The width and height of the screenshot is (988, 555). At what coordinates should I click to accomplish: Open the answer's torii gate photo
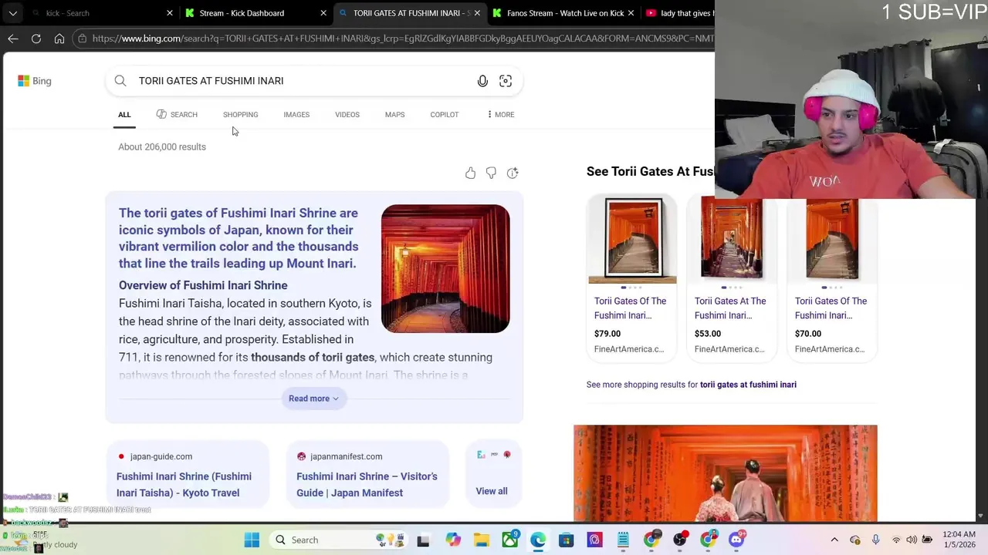[x=445, y=269]
